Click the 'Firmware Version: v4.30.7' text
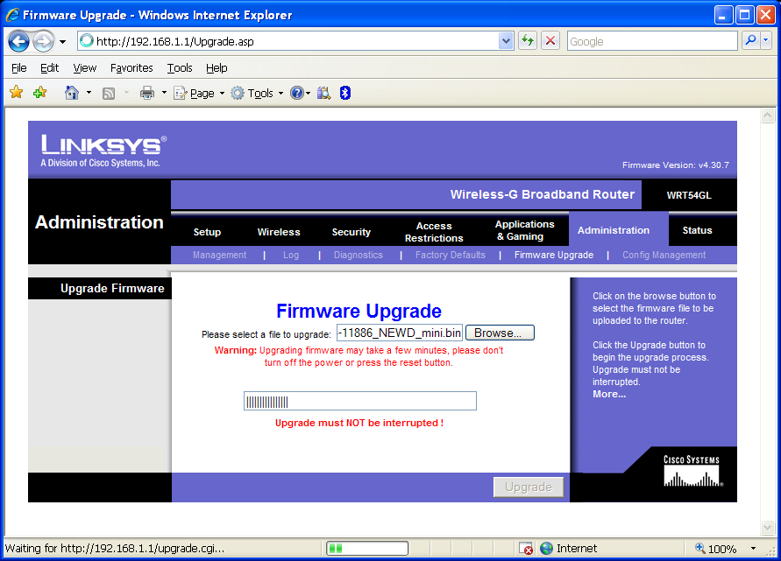781x561 pixels. point(676,165)
